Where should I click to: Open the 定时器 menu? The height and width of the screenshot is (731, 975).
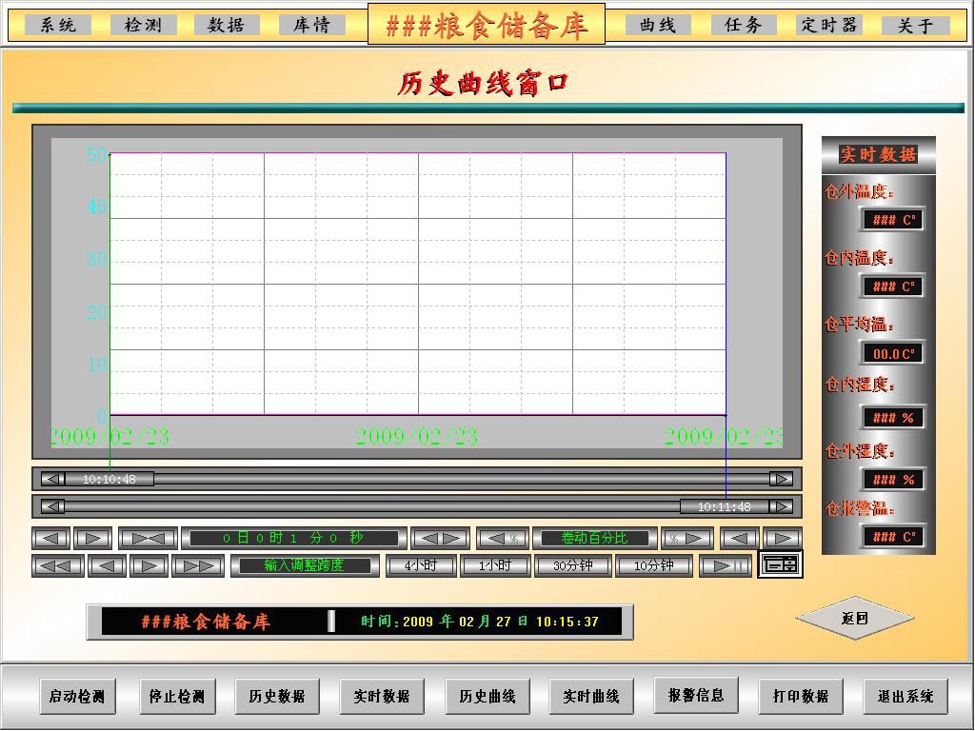coord(828,26)
